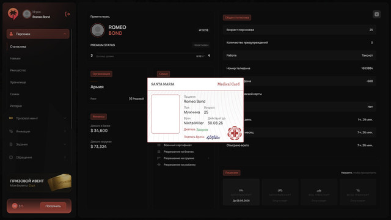Click the coin balance icon
Screen dimensions: 391x220
[x=15, y=206]
